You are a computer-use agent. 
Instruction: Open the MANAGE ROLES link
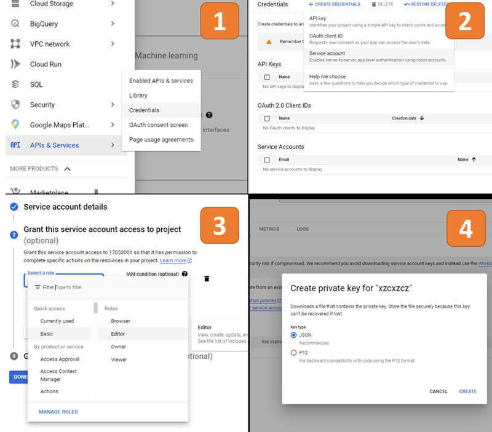tap(58, 412)
